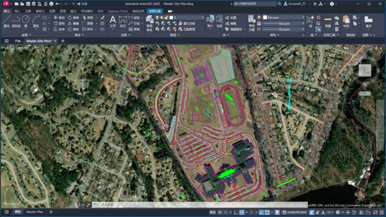Open the 1:1 annotation scale dropdown
The image size is (386, 217).
tap(330, 212)
